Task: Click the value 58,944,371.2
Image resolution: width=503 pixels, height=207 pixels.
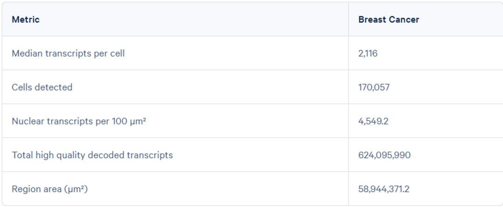Action: click(x=384, y=189)
